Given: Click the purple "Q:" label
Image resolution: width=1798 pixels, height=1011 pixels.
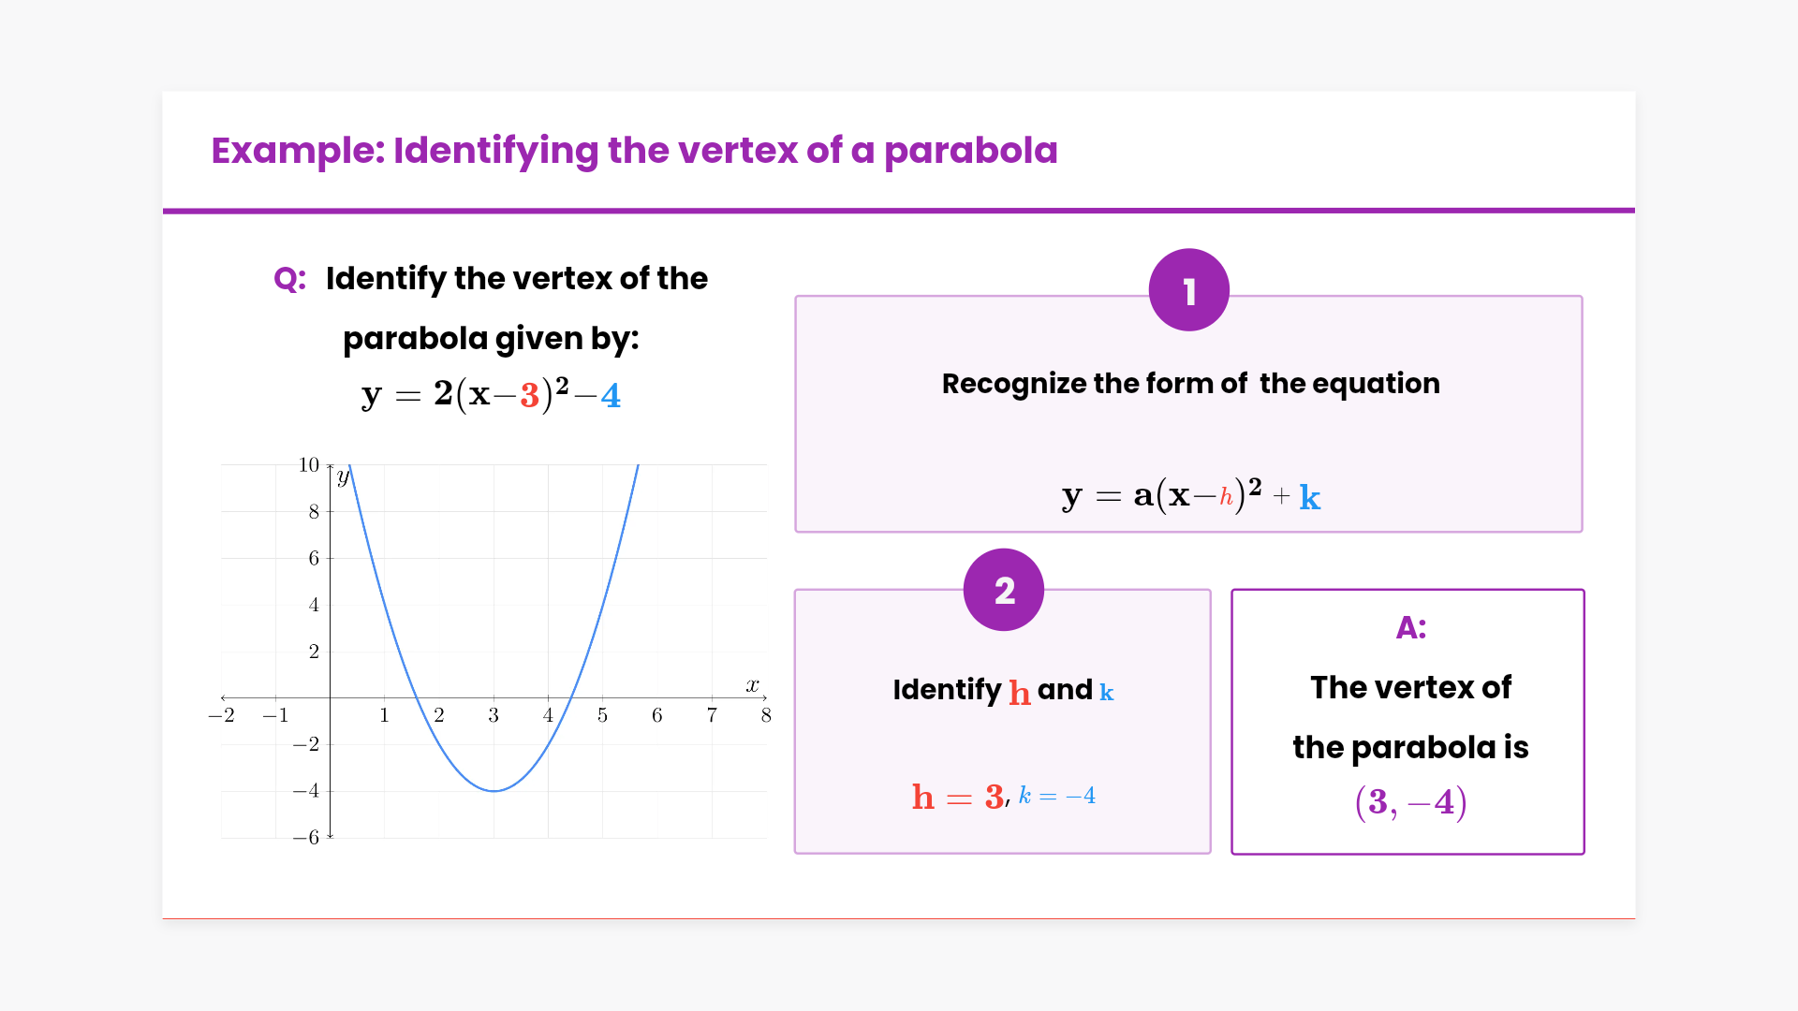Looking at the screenshot, I should pyautogui.click(x=289, y=279).
